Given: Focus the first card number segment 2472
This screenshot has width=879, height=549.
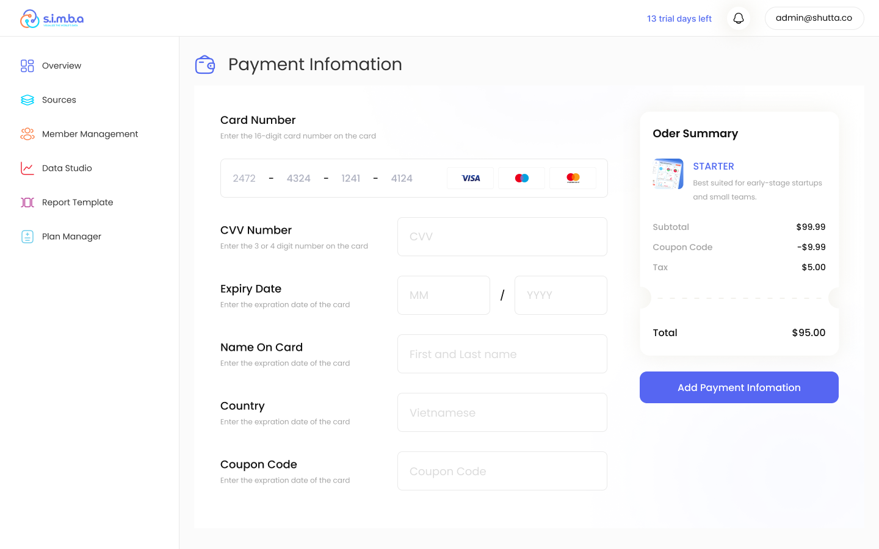Looking at the screenshot, I should tap(244, 178).
